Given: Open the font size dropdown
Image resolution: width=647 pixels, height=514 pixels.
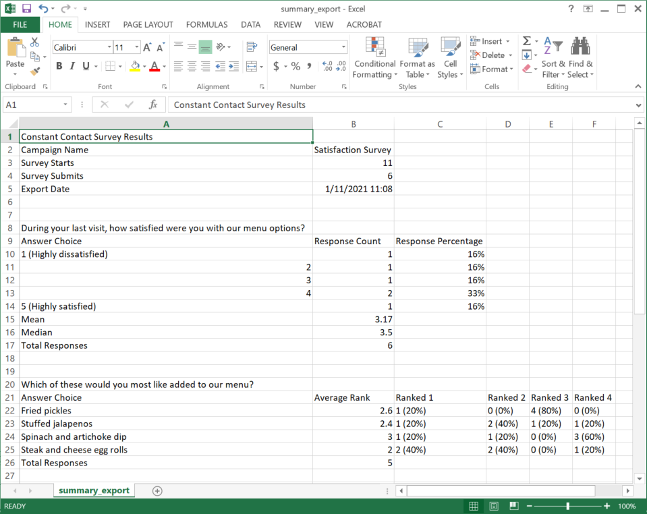Looking at the screenshot, I should pos(136,47).
